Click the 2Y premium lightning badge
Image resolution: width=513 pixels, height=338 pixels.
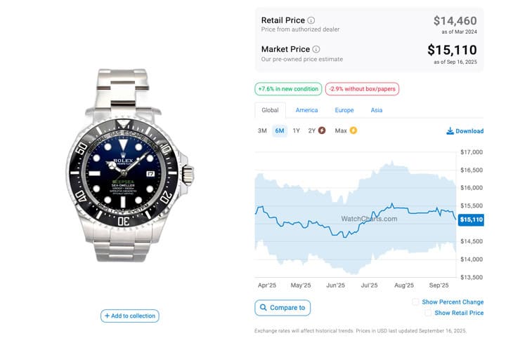coord(322,130)
